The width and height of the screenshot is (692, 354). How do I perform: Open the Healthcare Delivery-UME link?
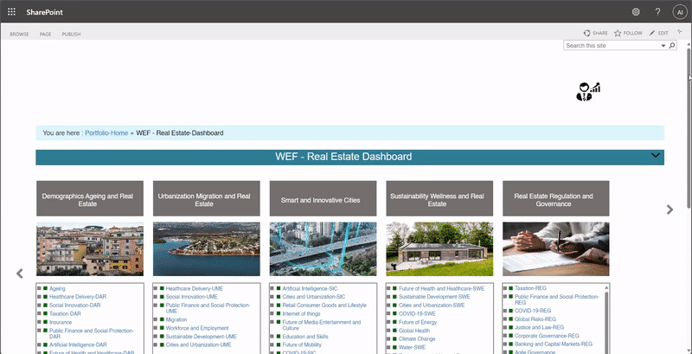click(195, 289)
